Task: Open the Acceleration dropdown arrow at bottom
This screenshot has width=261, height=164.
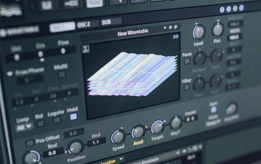Action: 121,159
